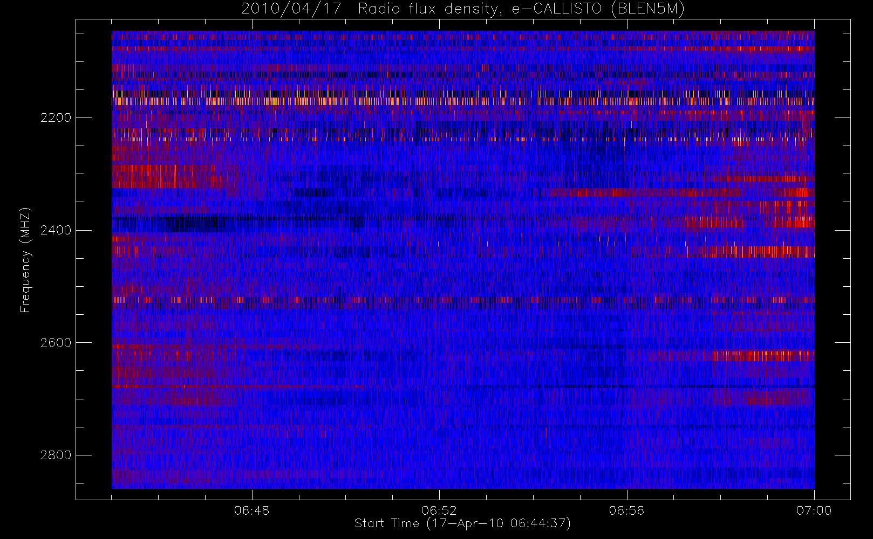Viewport: 873px width, 539px height.
Task: Select the '2600' frequency axis label
Action: 56,343
